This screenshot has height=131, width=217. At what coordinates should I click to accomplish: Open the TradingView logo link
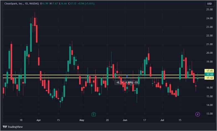pyautogui.click(x=13, y=127)
